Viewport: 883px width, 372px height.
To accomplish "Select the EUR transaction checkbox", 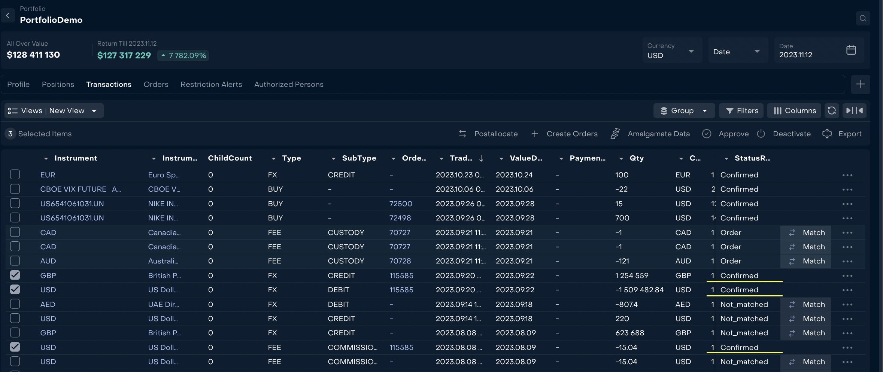I will coord(15,174).
